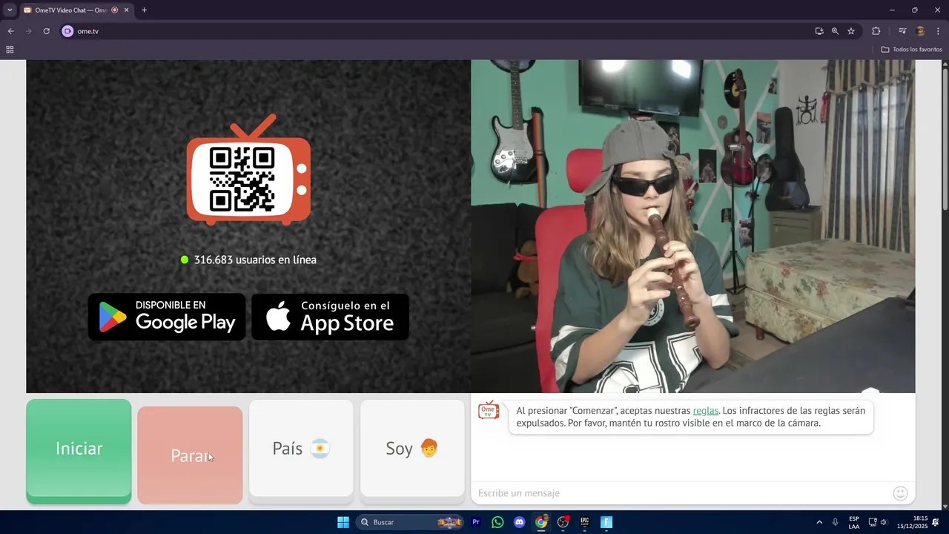Open the browser profile avatar
The width and height of the screenshot is (949, 534).
point(920,31)
